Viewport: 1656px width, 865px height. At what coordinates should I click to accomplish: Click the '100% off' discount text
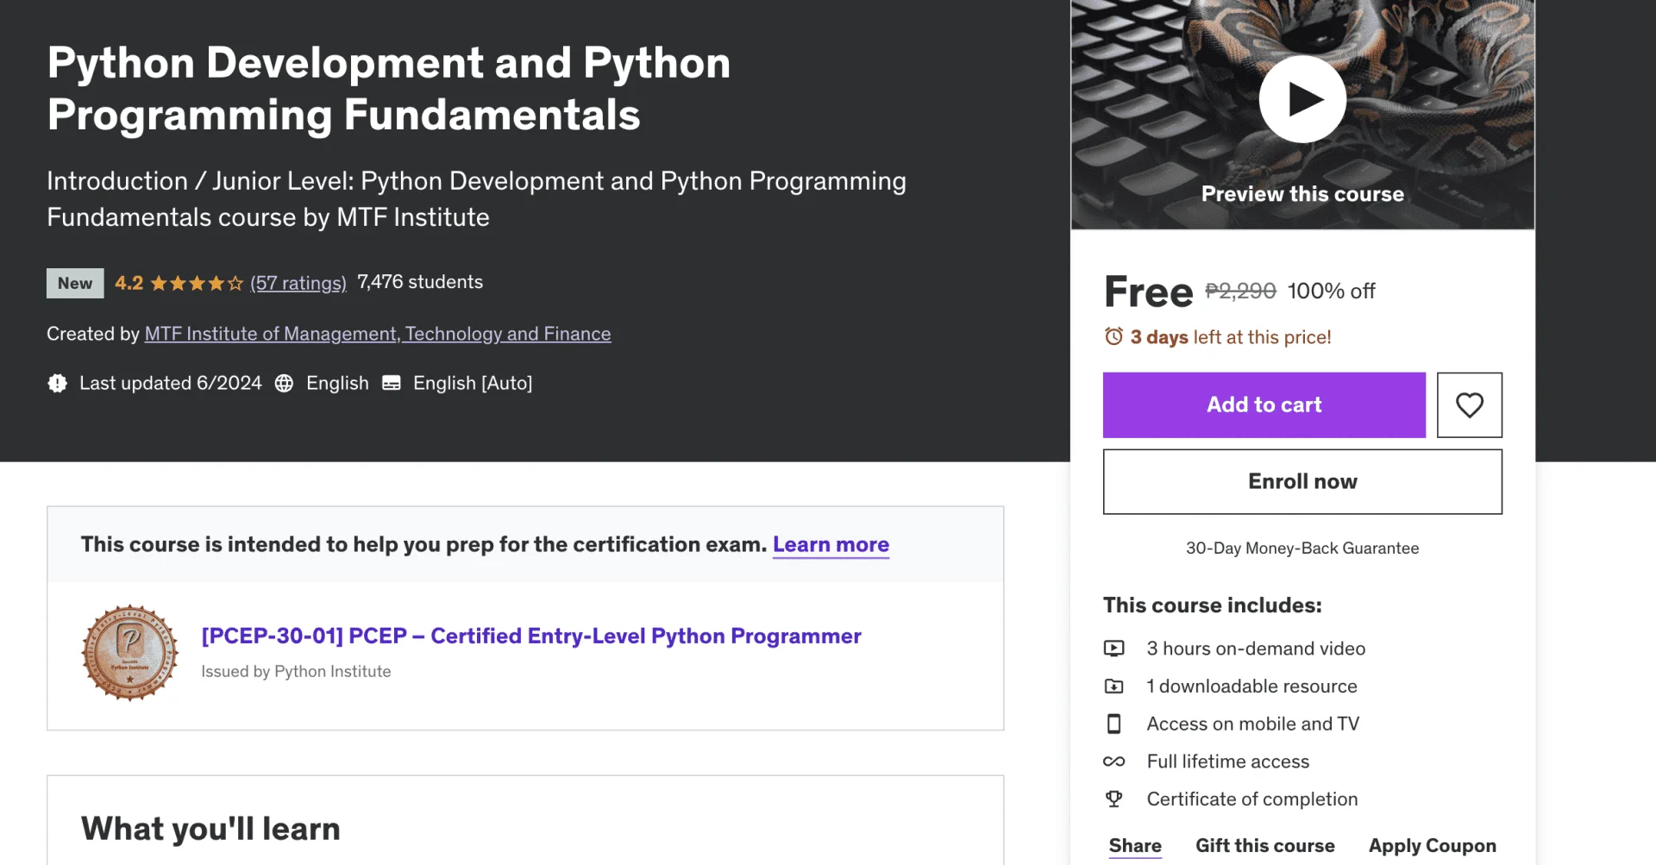[1332, 291]
